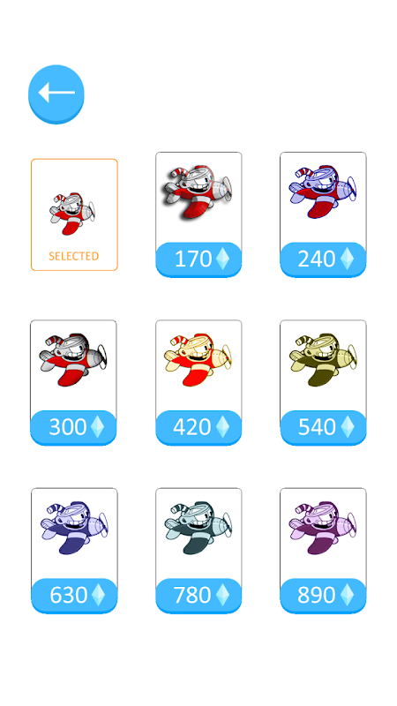Click the cream and red plane image
The image size is (397, 706).
tap(198, 360)
